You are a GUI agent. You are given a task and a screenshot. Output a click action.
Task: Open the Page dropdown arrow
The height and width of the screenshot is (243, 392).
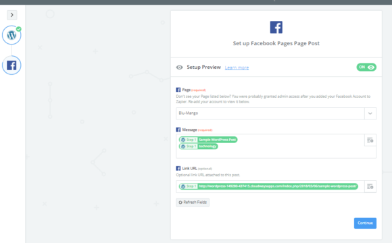(370, 113)
